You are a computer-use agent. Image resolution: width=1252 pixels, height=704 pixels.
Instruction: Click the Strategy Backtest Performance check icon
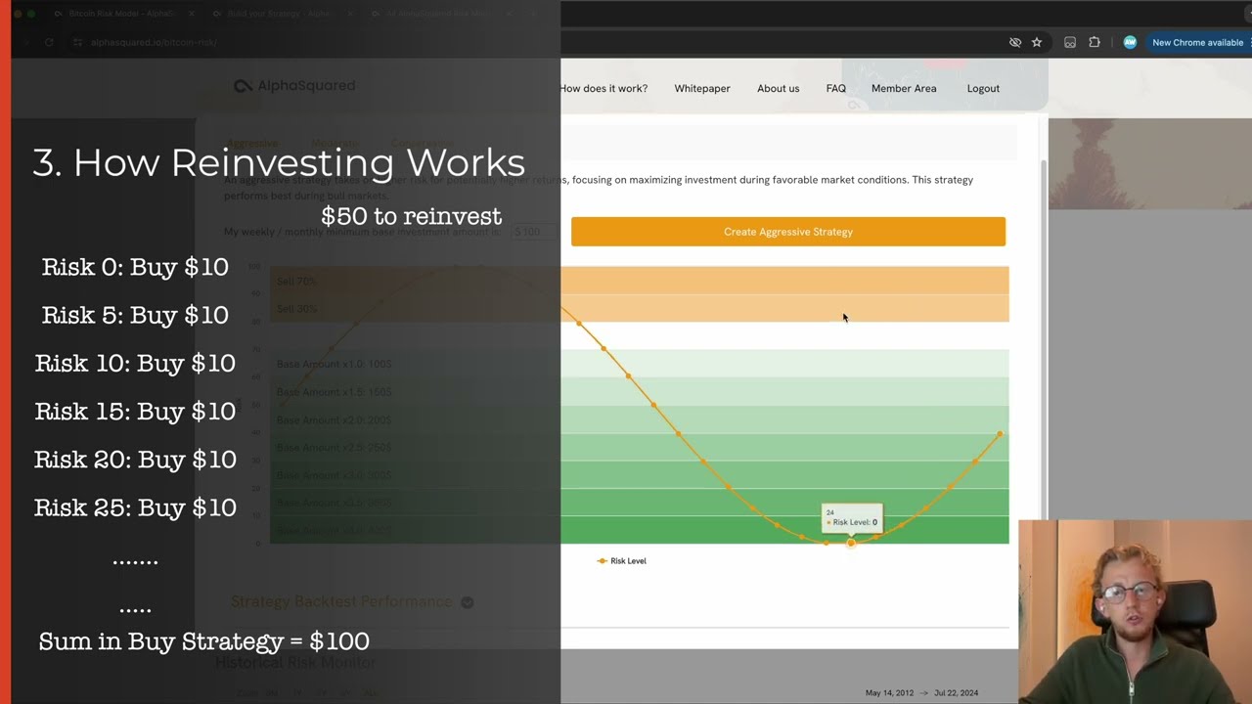point(468,602)
